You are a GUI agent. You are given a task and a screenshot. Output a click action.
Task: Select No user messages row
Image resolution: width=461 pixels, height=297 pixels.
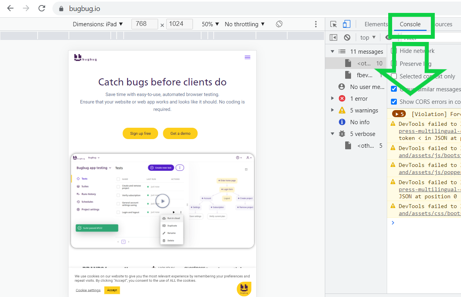coord(356,87)
